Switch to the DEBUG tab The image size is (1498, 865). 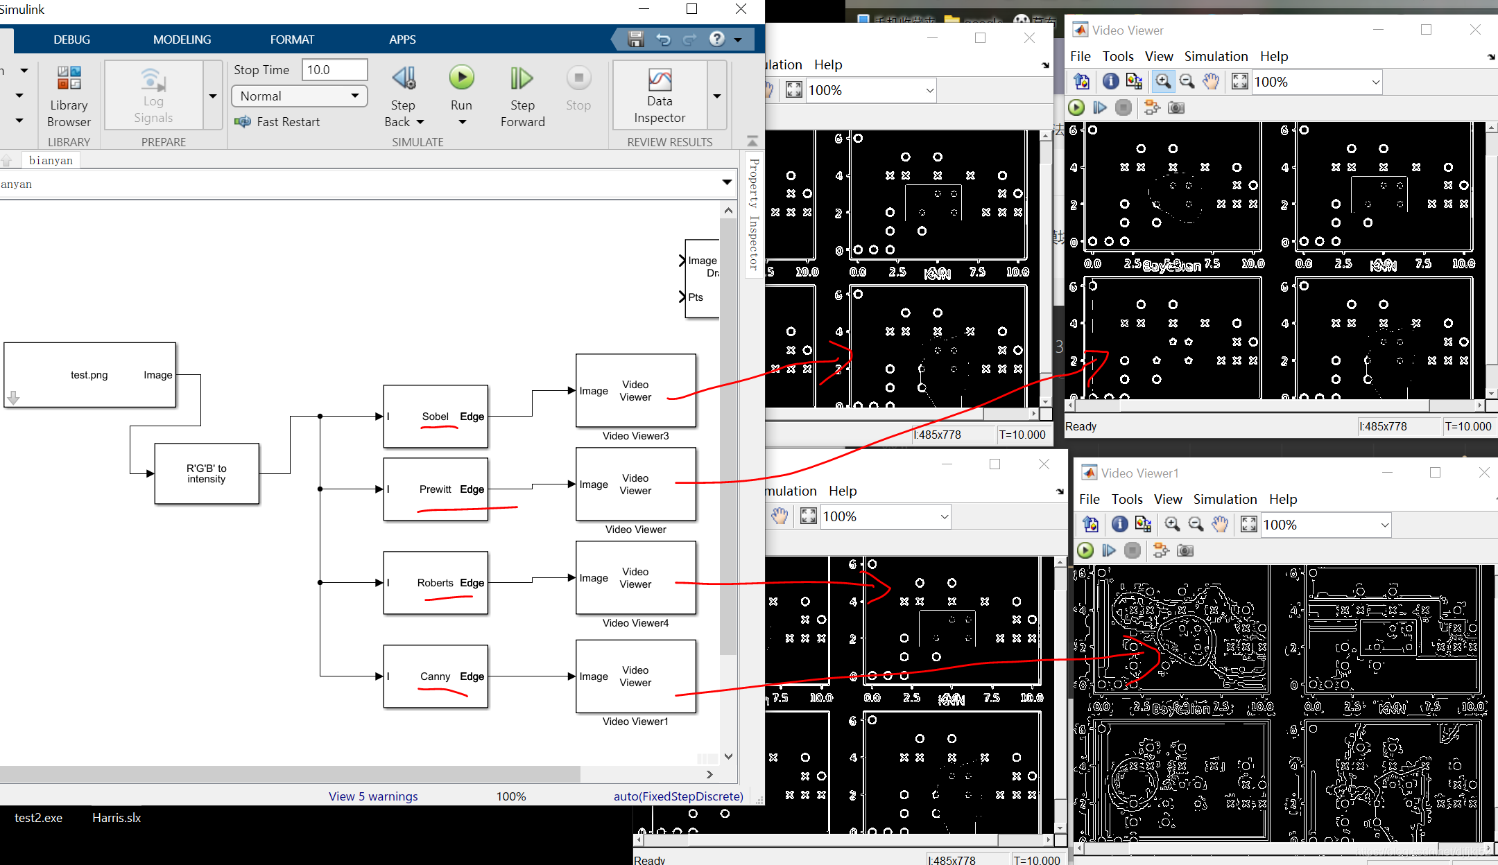coord(71,40)
